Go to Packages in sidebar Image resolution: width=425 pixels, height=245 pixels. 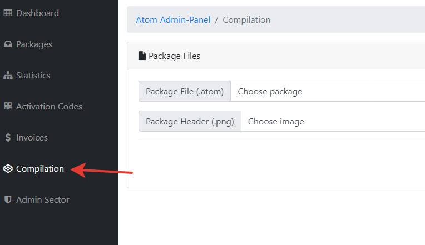pos(34,44)
